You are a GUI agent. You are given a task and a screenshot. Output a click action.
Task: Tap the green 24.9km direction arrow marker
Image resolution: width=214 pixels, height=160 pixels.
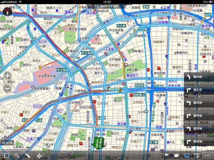click(x=99, y=144)
